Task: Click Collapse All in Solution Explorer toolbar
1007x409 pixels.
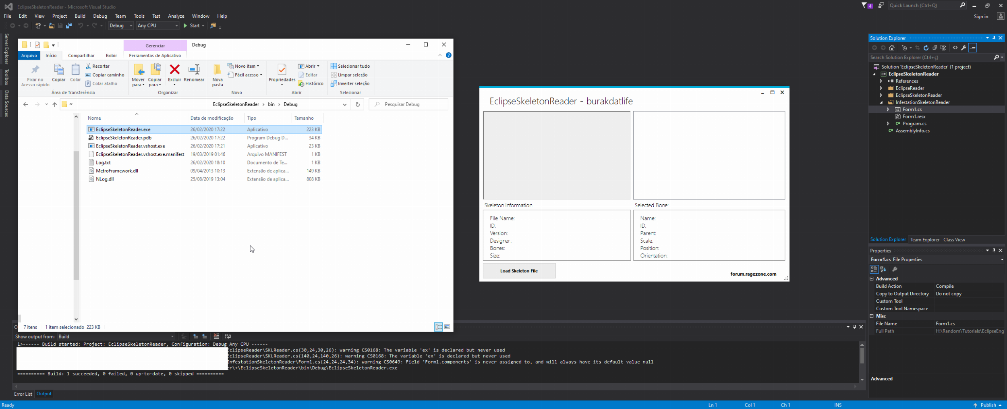Action: pos(934,48)
